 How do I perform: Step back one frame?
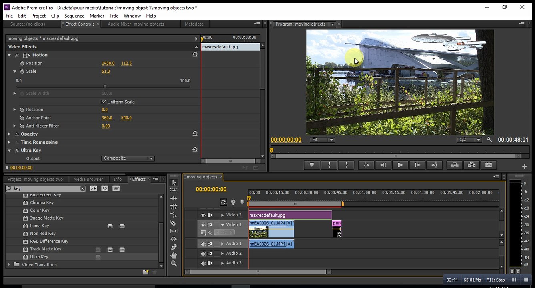pos(383,165)
